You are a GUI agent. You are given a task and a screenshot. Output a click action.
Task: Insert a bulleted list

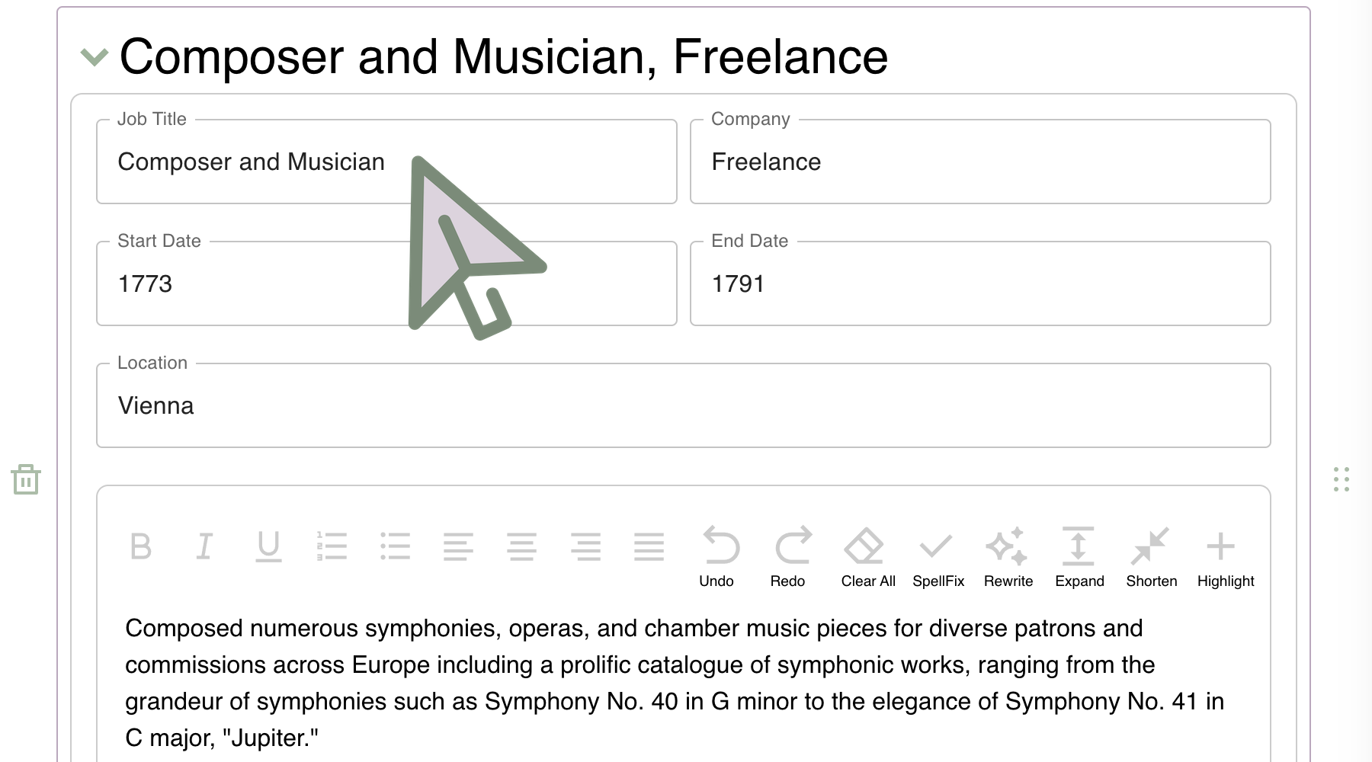(395, 546)
